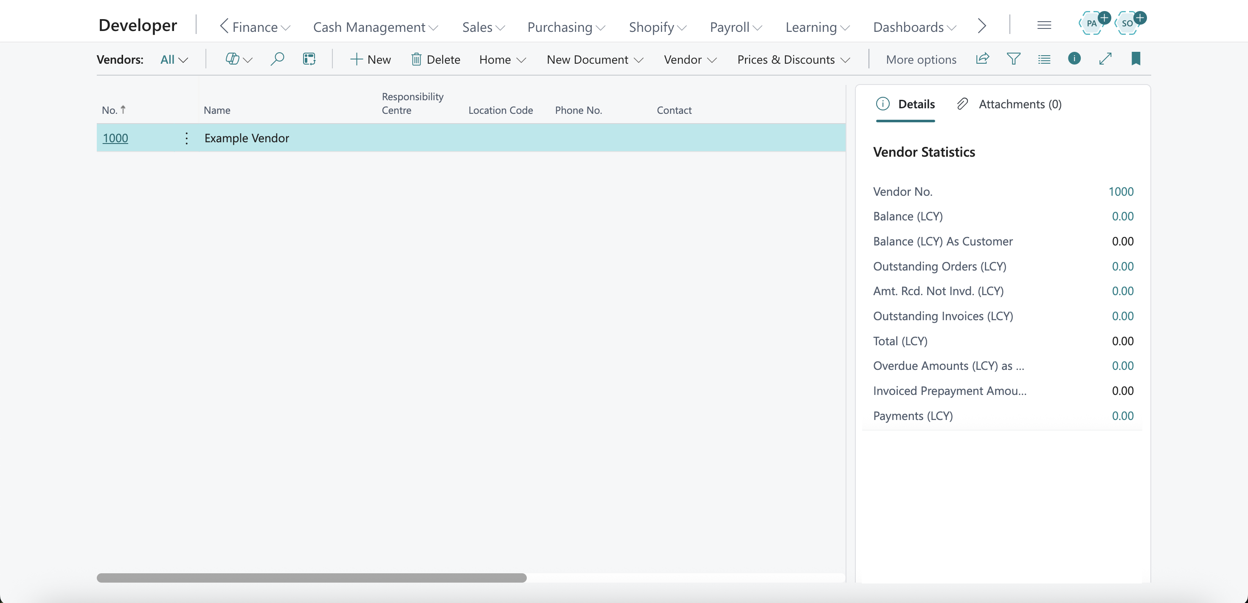This screenshot has height=603, width=1248.
Task: Click the horizontal scrollbar below the list
Action: point(312,578)
